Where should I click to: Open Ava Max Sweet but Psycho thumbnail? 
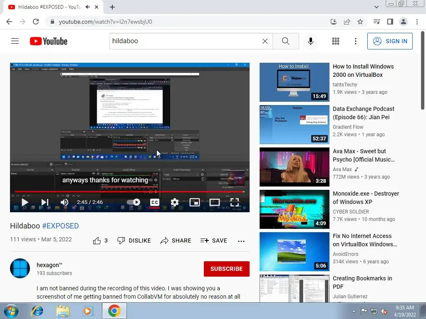295,167
